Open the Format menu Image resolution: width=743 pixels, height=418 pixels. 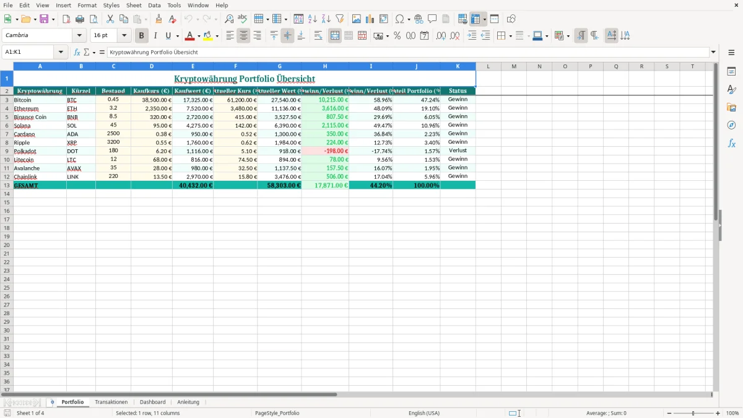click(x=87, y=5)
